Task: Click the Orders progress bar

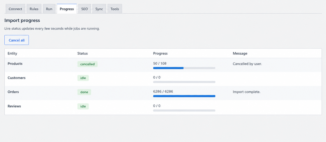Action: (184, 96)
